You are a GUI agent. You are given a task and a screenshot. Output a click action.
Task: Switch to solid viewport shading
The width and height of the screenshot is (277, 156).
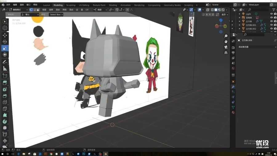pyautogui.click(x=216, y=10)
